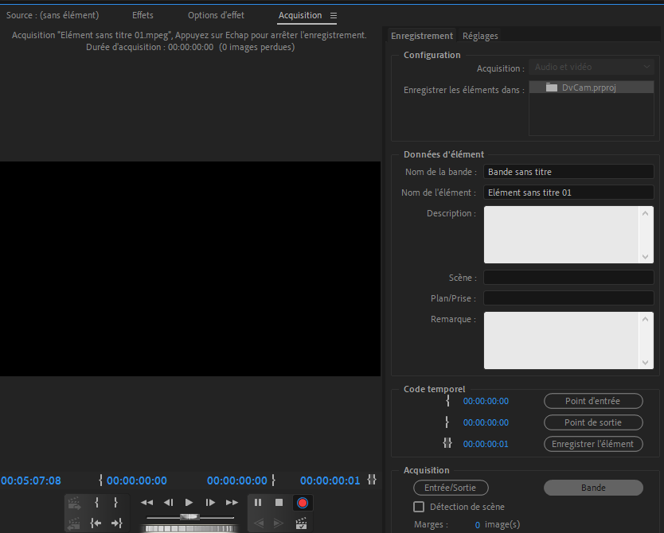
Task: Click the Rewind double-arrow icon
Action: coord(146,503)
